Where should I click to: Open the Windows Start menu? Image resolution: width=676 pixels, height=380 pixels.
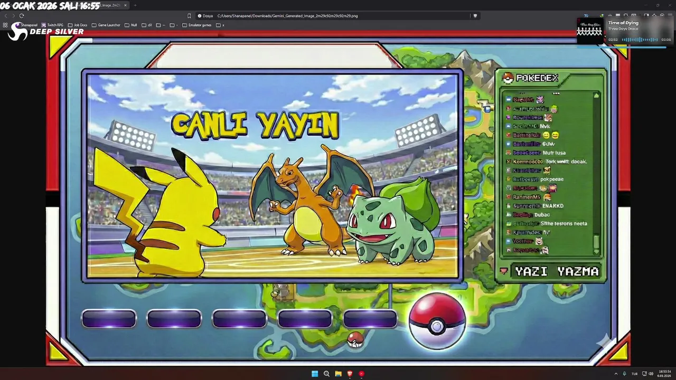(x=315, y=374)
